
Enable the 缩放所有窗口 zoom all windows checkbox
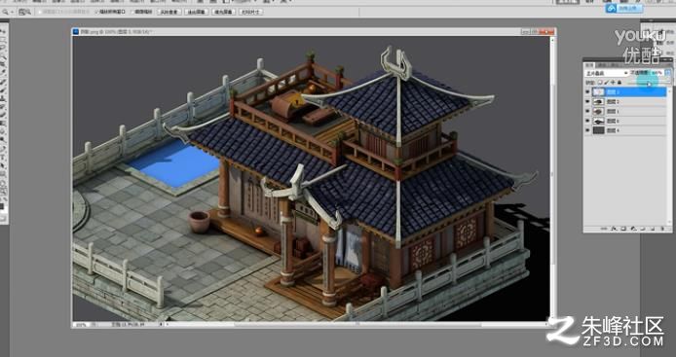[x=96, y=12]
